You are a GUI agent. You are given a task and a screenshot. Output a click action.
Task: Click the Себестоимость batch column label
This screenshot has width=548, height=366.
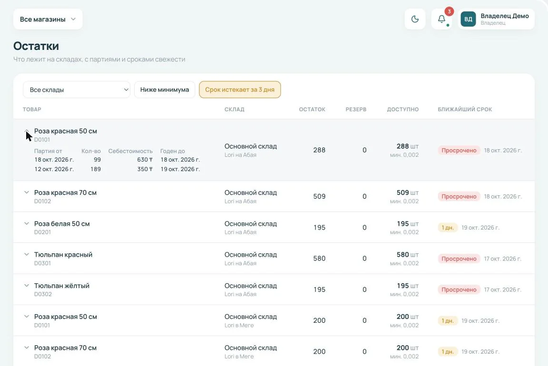click(130, 151)
